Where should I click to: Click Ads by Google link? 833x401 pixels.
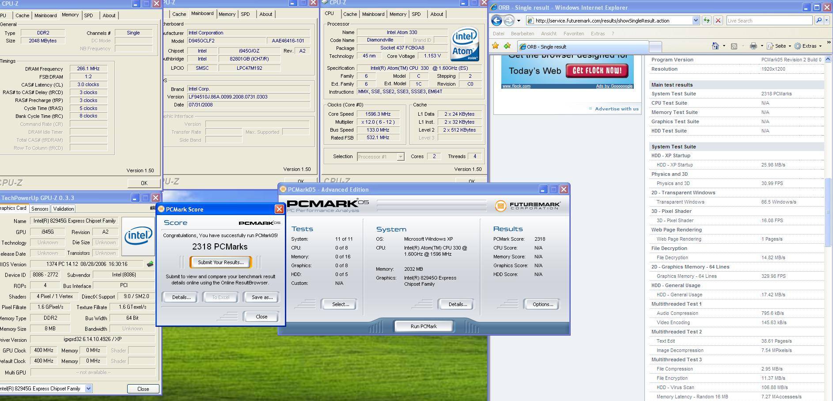click(614, 86)
